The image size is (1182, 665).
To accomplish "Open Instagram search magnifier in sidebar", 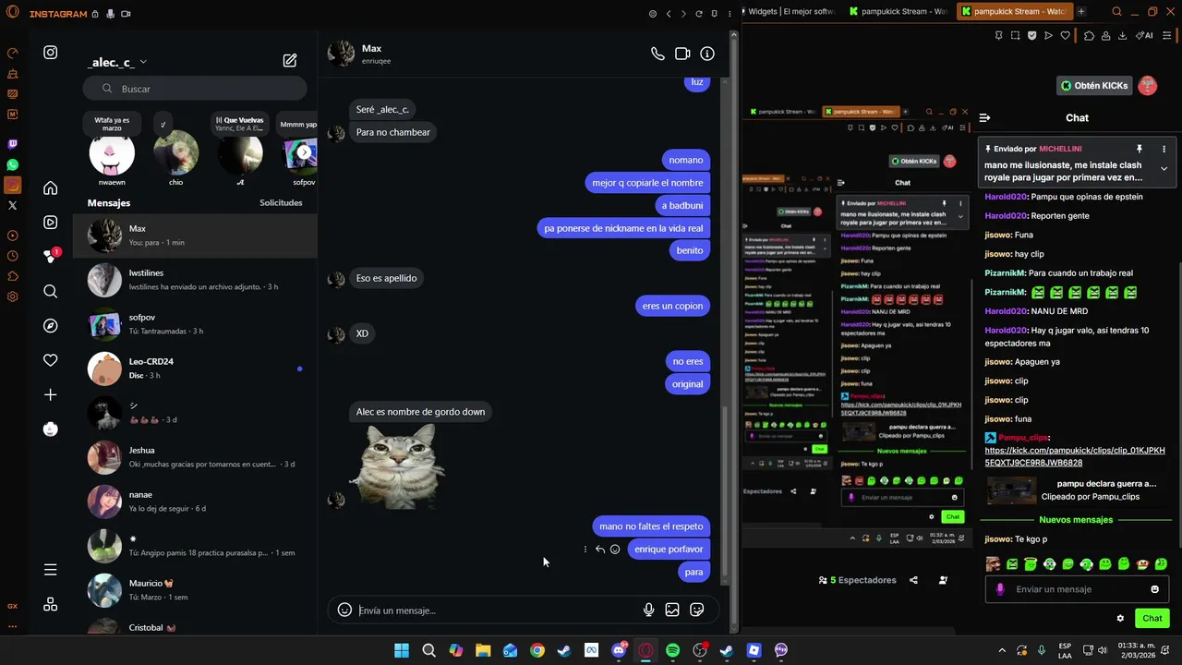I will (x=51, y=292).
